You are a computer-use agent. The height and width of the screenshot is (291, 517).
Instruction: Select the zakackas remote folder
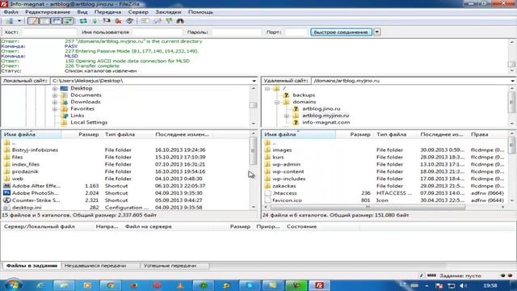coord(284,186)
